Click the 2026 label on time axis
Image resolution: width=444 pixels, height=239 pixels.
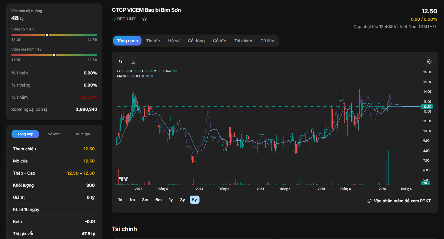[382, 189]
